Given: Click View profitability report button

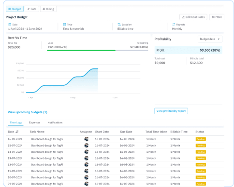Looking at the screenshot, I should point(171,111).
